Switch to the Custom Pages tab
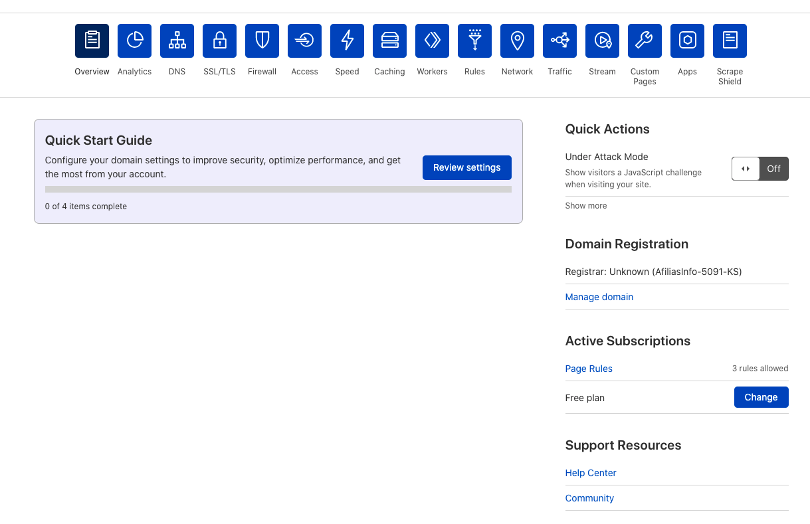The height and width of the screenshot is (524, 810). coord(645,41)
